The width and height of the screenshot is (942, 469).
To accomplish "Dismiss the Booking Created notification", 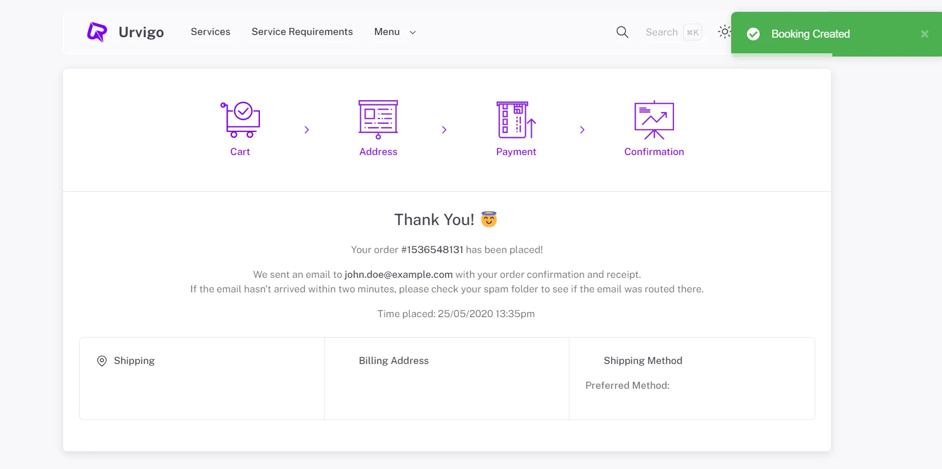I will coord(924,34).
